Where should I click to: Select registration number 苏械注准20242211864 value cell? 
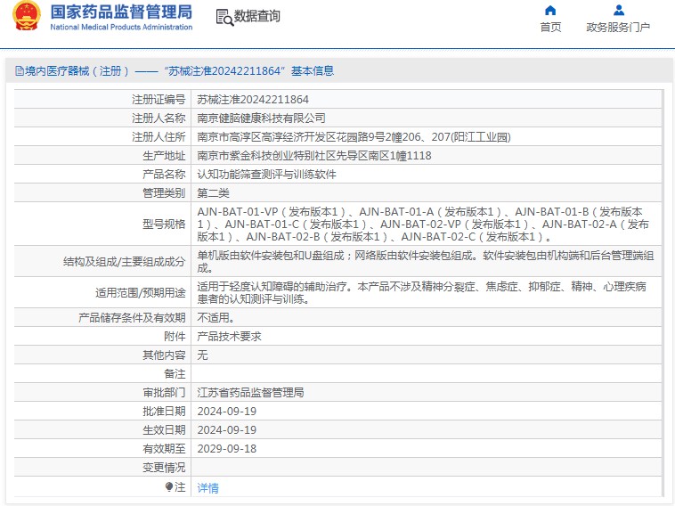tap(253, 100)
